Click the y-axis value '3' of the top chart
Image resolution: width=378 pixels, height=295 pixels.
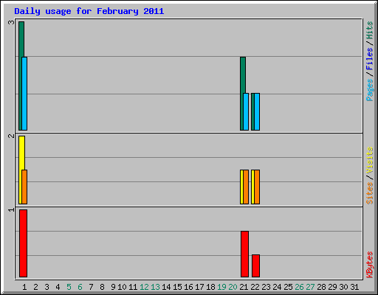[x=11, y=22]
